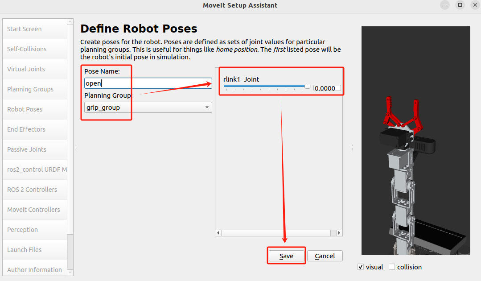Click the sidebar scroll-down arrow

click(70, 273)
